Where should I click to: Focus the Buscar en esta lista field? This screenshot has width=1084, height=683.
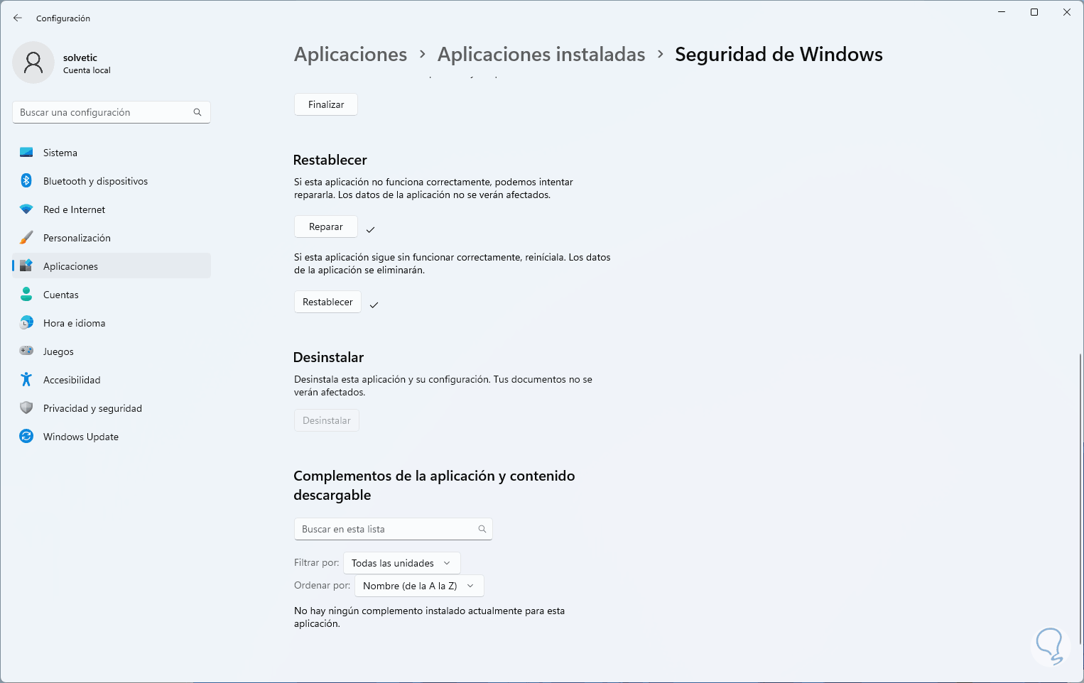point(394,529)
